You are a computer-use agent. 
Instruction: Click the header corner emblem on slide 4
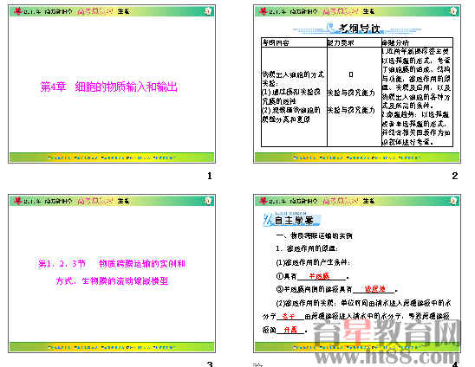click(x=453, y=201)
